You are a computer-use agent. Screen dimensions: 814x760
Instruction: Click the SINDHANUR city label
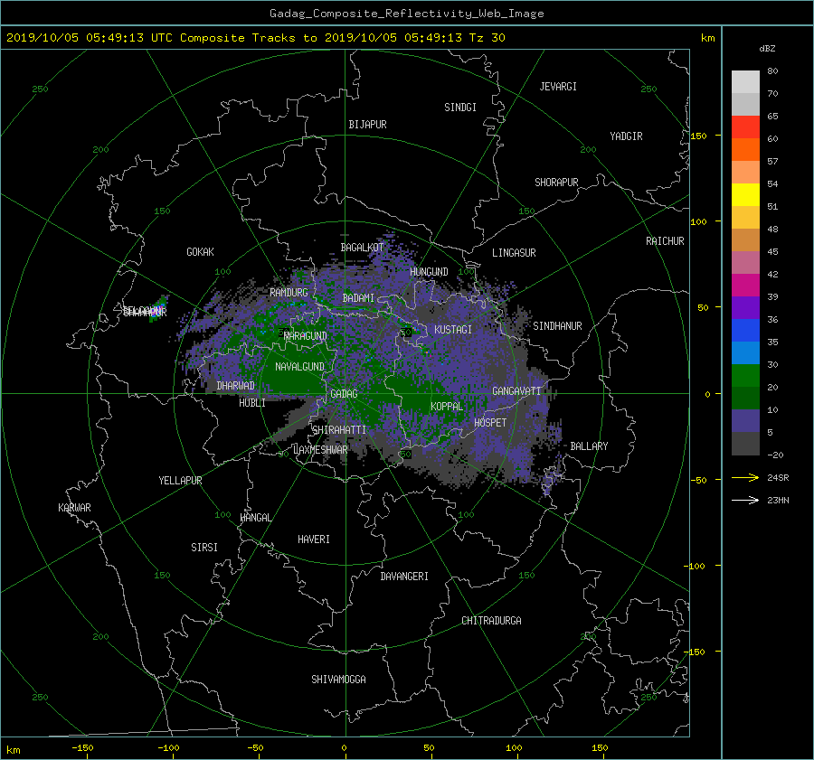(x=557, y=326)
